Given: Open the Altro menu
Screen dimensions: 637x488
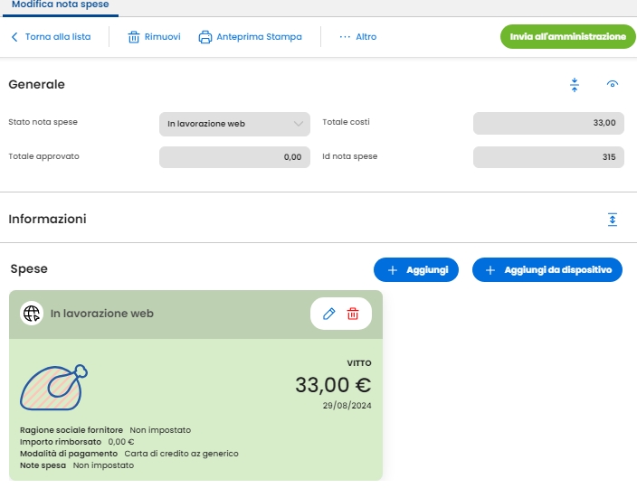Looking at the screenshot, I should (358, 37).
